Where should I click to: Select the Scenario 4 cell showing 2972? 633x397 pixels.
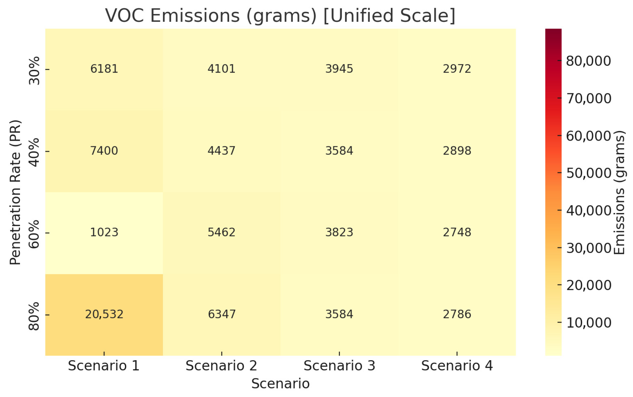[457, 69]
